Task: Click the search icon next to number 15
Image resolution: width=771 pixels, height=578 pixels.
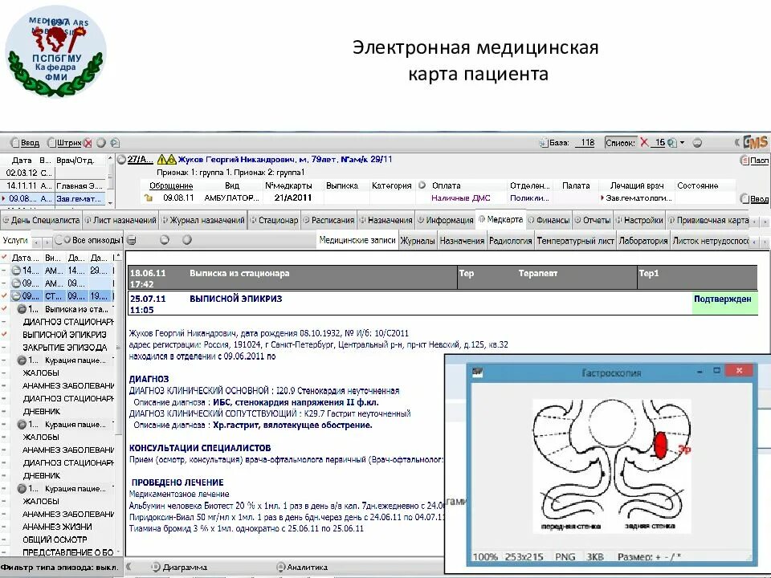Action: click(x=672, y=143)
